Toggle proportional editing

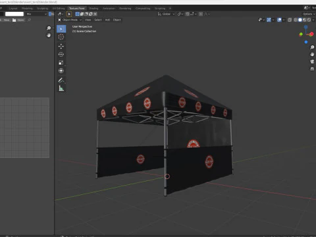(201, 14)
